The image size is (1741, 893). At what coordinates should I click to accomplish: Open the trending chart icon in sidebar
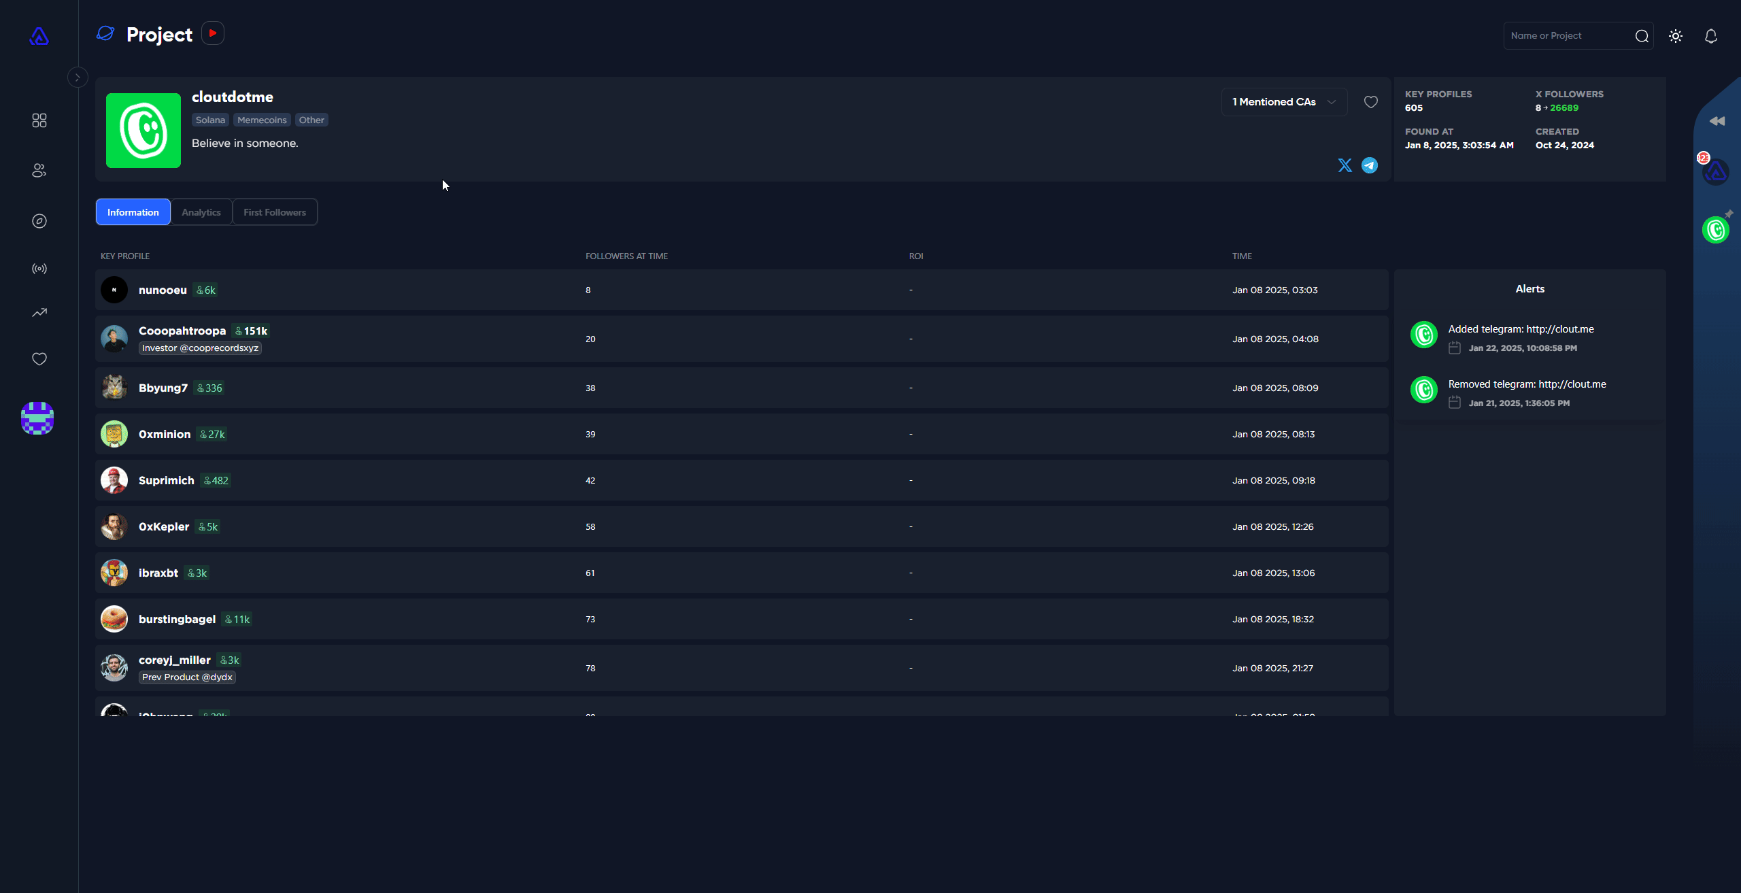[x=39, y=313]
